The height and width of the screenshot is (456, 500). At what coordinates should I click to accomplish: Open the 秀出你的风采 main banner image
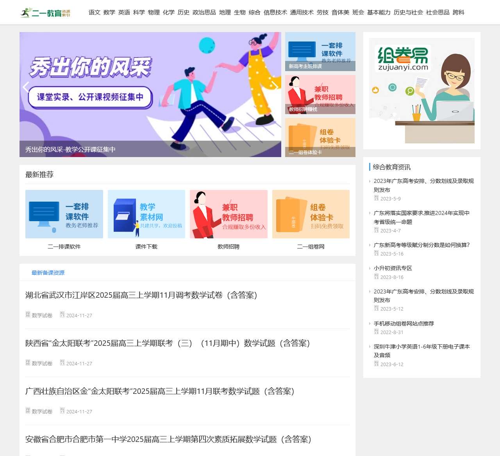coord(150,95)
